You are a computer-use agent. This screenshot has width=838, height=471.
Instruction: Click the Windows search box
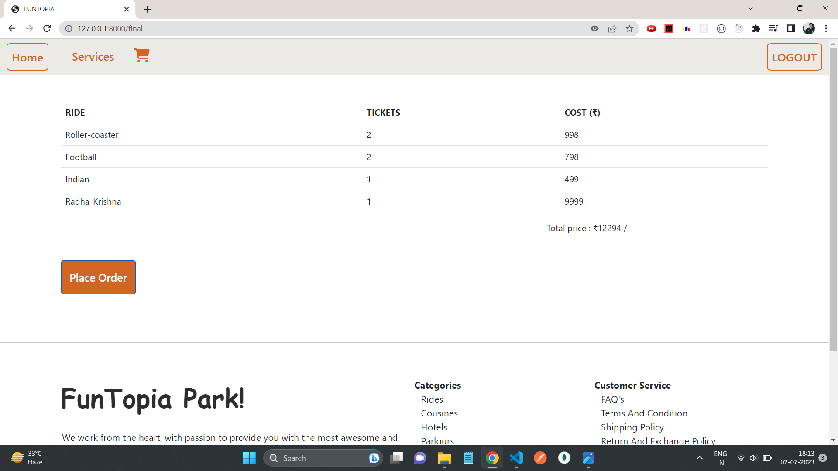tap(323, 458)
